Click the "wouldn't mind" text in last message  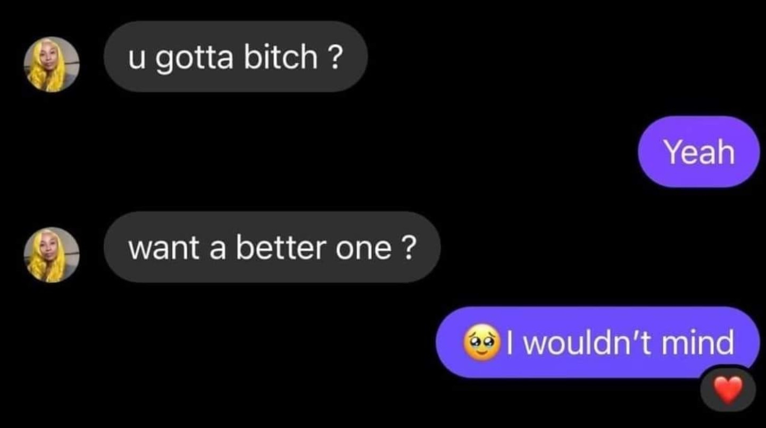tap(628, 343)
